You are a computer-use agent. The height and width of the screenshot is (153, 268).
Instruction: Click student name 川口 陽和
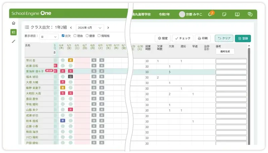[32, 137]
